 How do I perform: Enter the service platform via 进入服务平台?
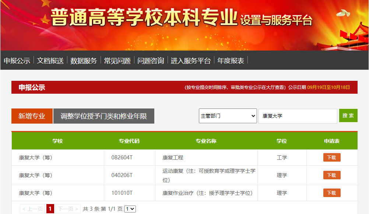coord(191,61)
